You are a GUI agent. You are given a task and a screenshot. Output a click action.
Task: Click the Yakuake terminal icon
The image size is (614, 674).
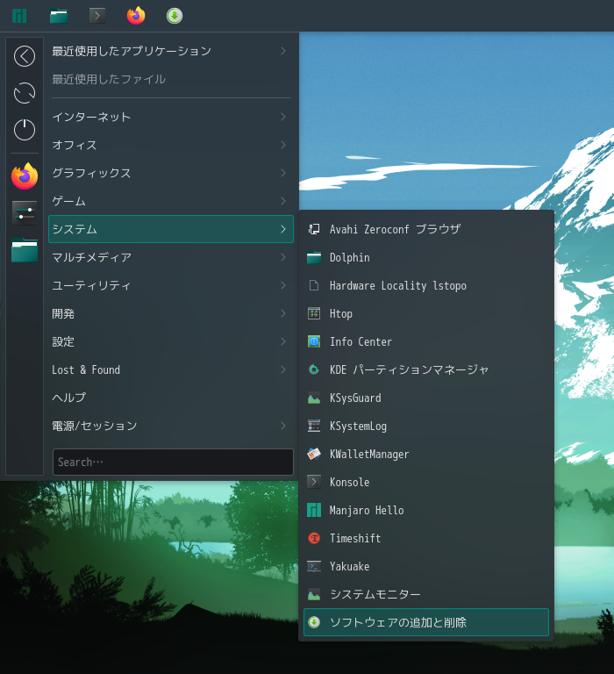point(314,566)
